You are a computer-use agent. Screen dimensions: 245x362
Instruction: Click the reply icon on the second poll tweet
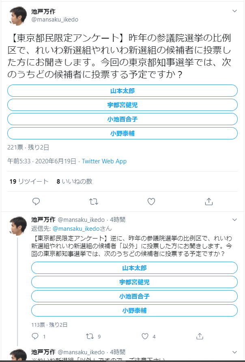coord(35,336)
